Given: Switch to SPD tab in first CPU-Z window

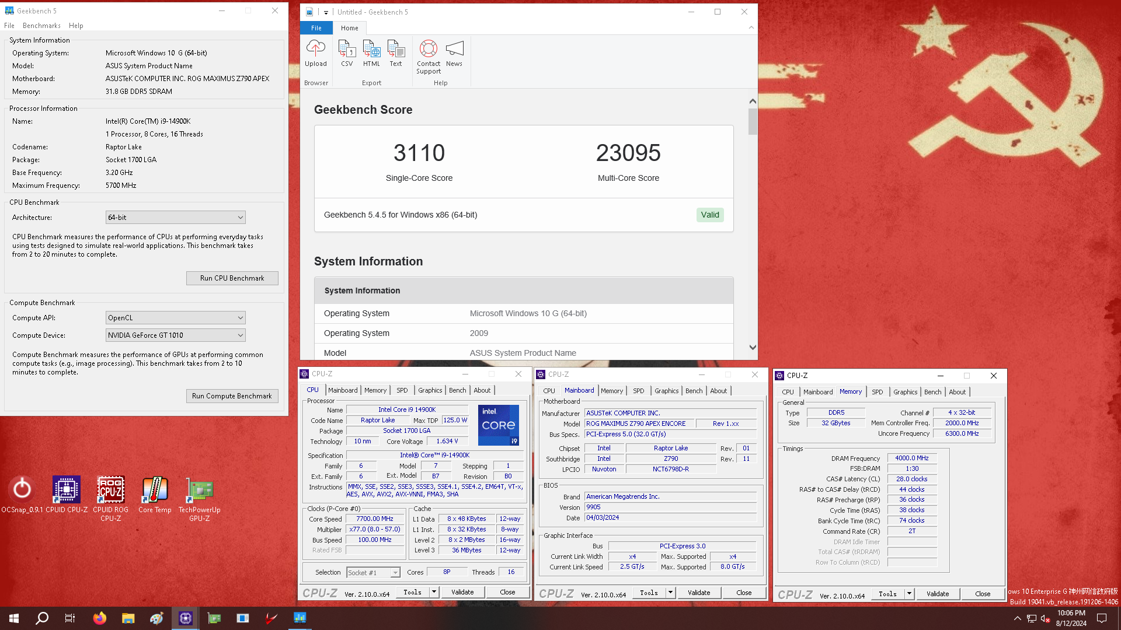Looking at the screenshot, I should tap(402, 390).
